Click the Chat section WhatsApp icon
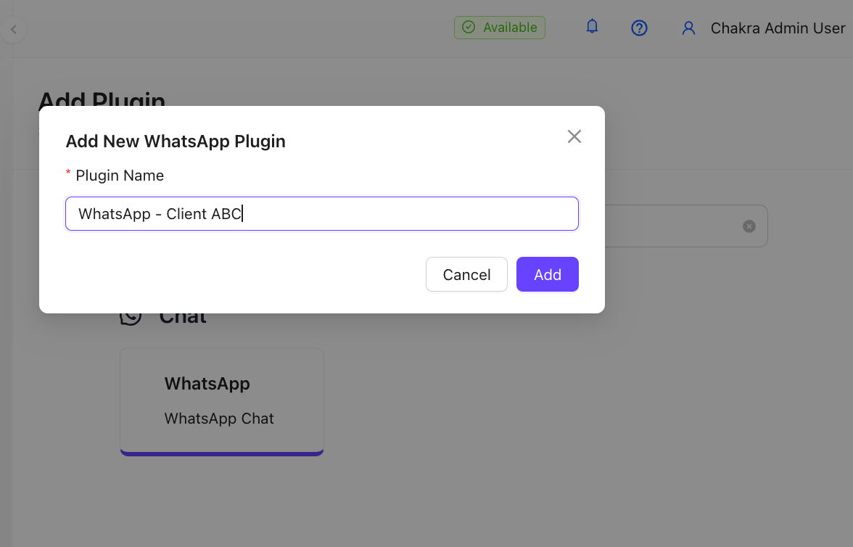Image resolution: width=853 pixels, height=547 pixels. point(130,315)
